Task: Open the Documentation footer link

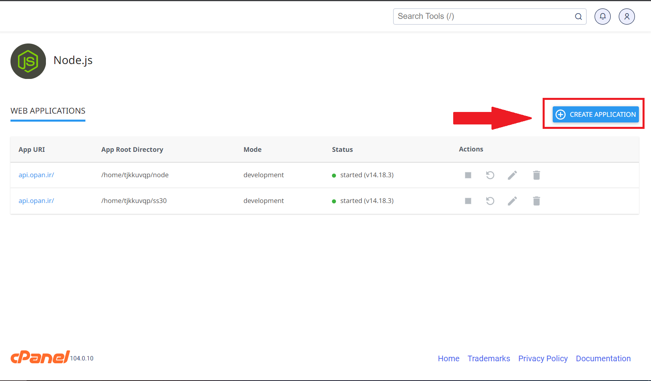Action: (603, 358)
